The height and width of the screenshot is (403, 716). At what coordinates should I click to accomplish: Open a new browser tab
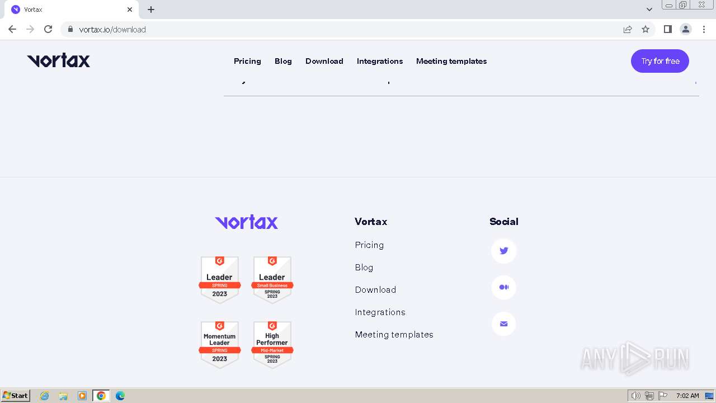click(151, 10)
